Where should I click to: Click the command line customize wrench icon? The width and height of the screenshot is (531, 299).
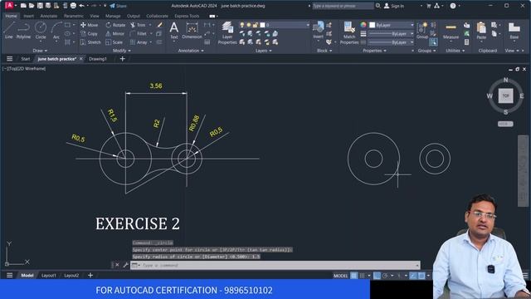point(125,265)
